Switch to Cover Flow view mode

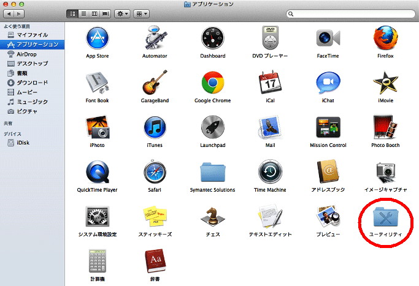pyautogui.click(x=106, y=14)
